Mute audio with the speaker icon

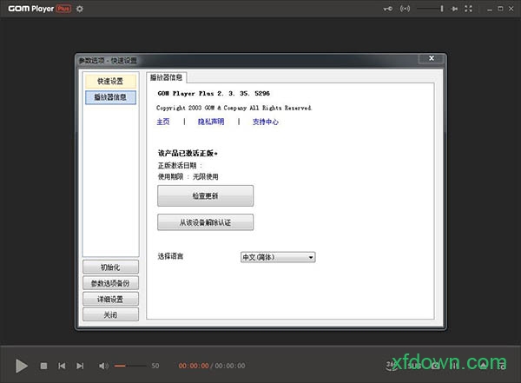[x=103, y=366]
